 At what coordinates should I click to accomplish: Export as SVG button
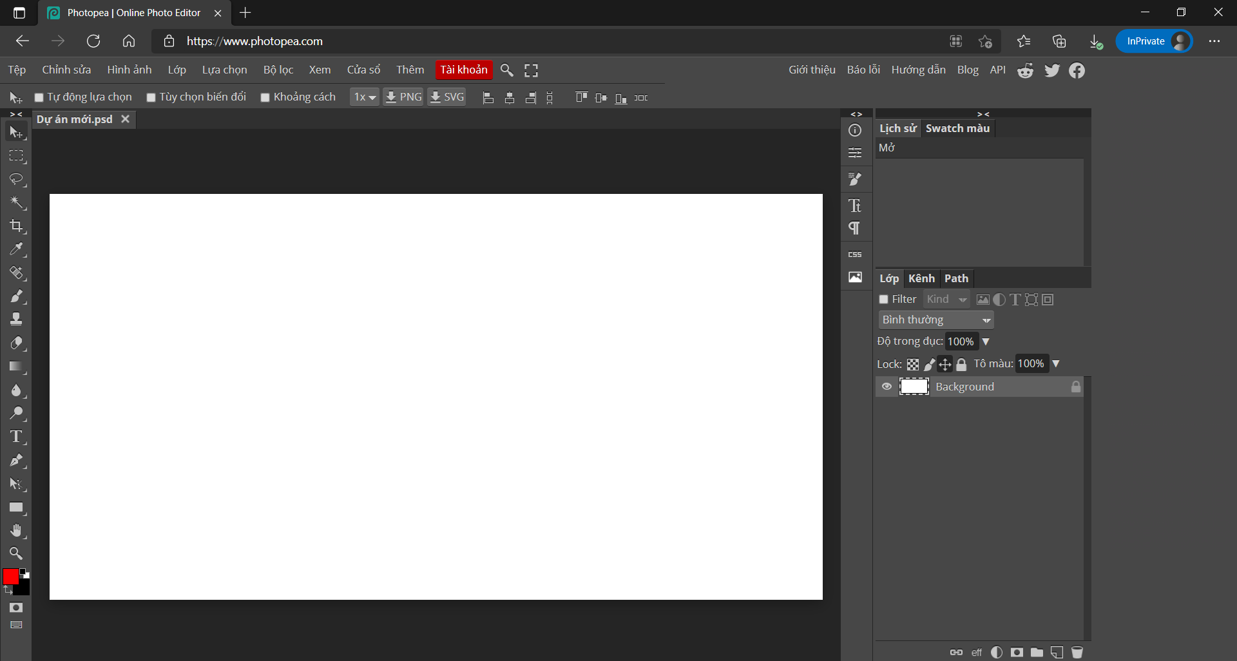pos(446,97)
